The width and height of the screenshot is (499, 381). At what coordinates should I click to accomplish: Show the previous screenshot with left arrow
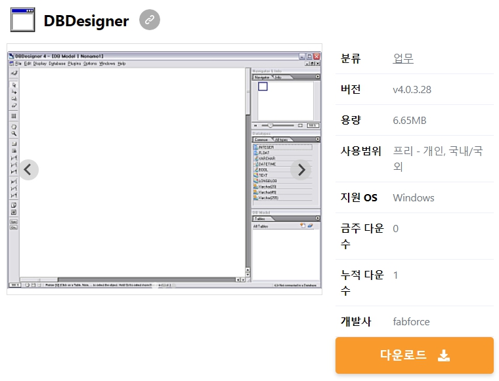pyautogui.click(x=28, y=170)
